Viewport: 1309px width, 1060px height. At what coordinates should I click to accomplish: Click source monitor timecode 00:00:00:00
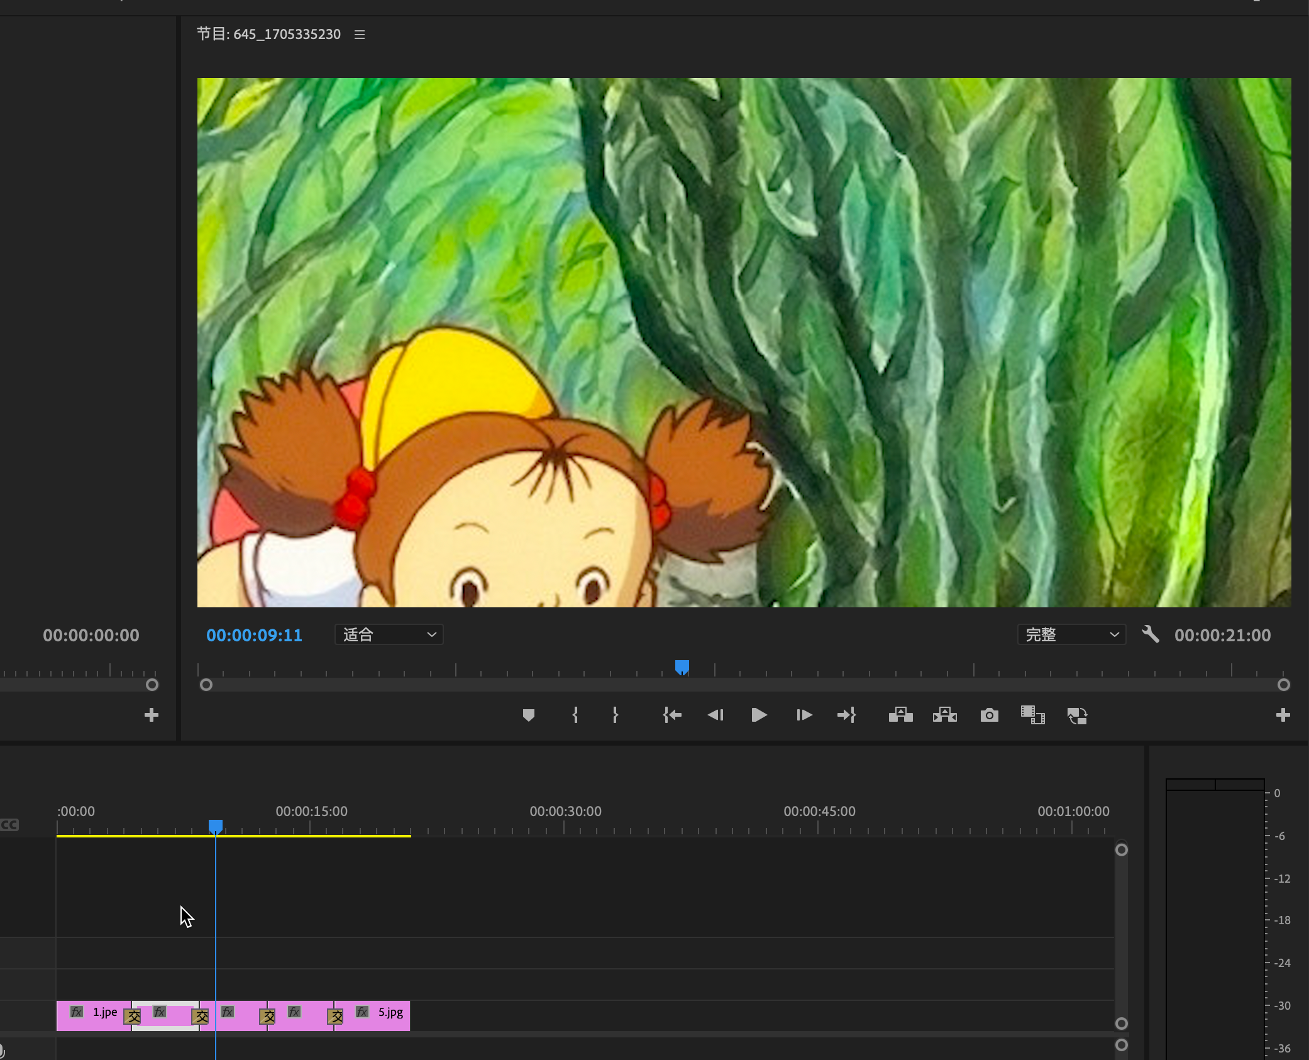point(91,635)
